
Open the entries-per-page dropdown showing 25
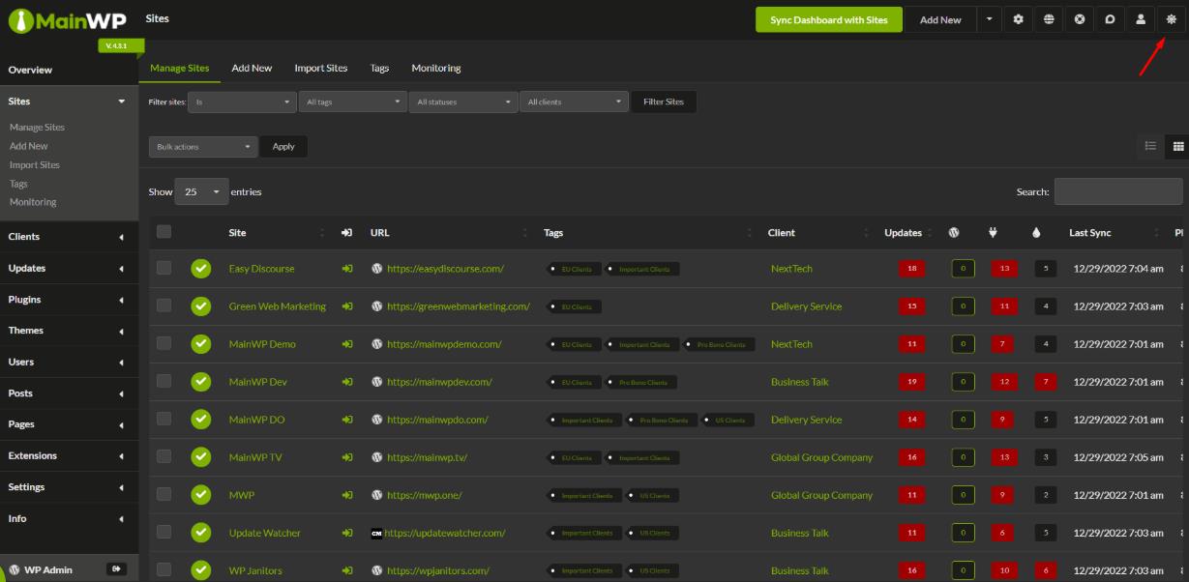201,191
